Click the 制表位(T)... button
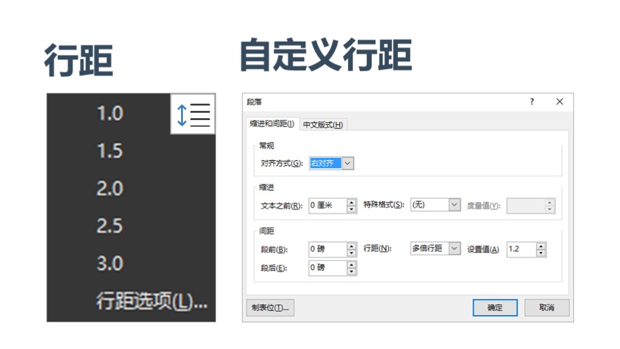 [270, 307]
